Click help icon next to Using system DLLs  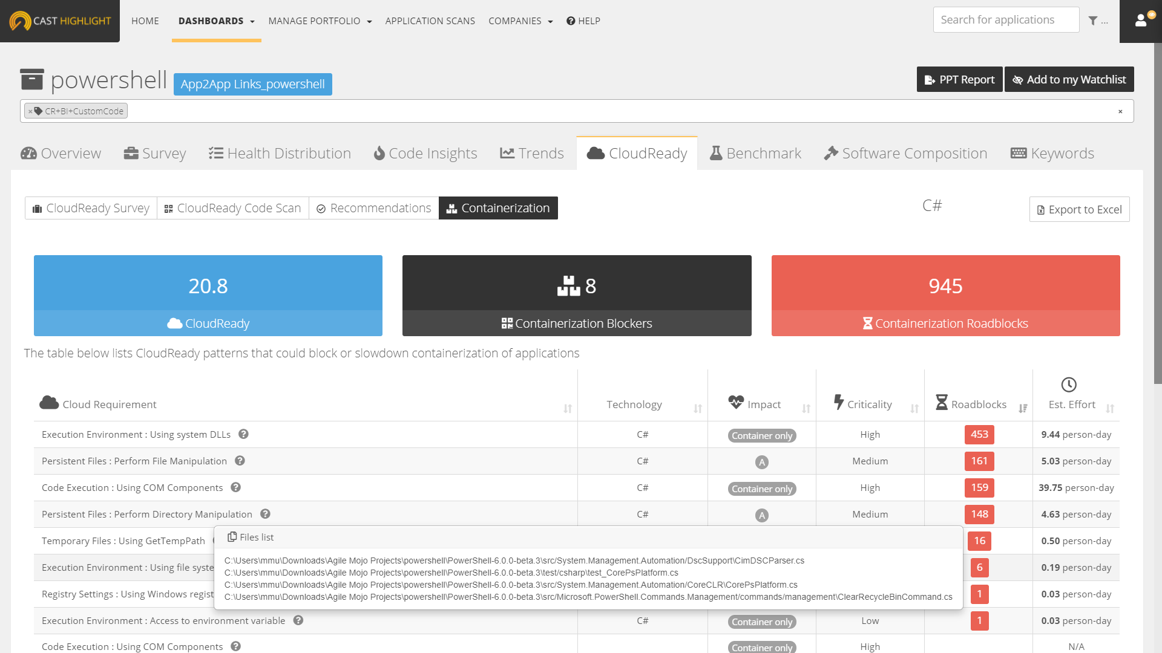pos(243,434)
